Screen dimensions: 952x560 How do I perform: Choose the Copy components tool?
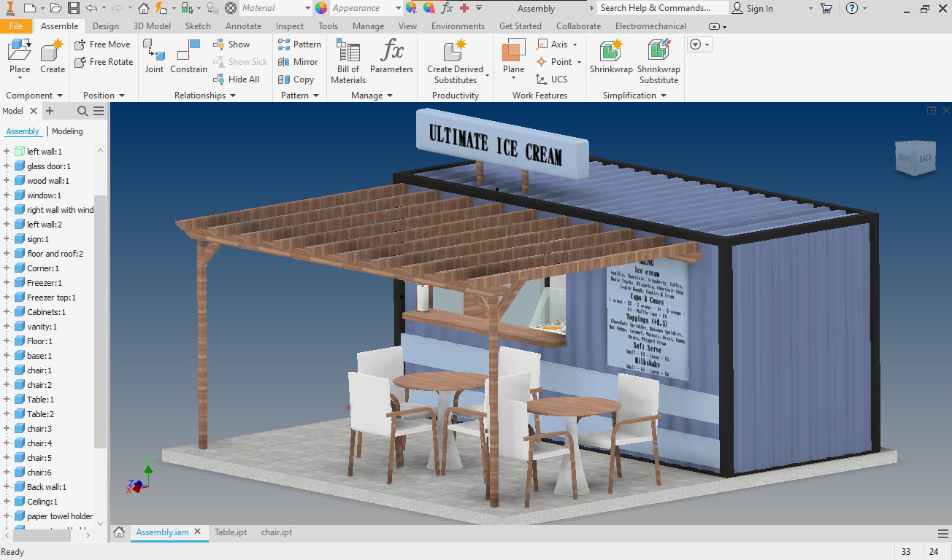point(296,79)
